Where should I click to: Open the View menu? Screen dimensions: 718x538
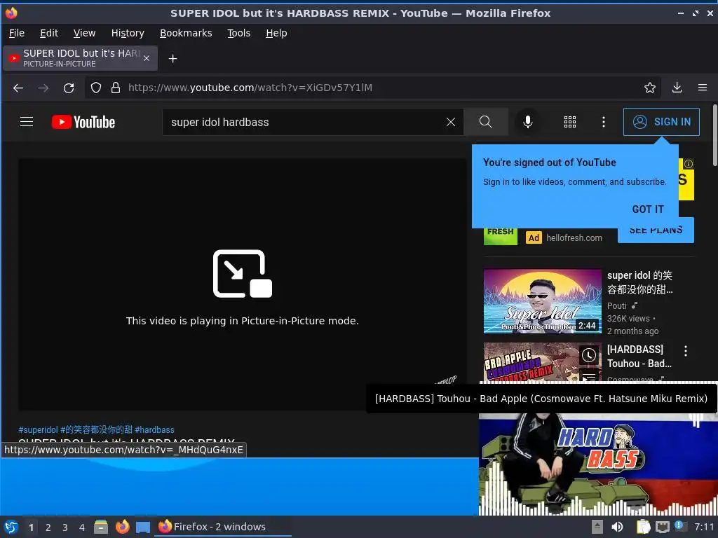tap(84, 33)
